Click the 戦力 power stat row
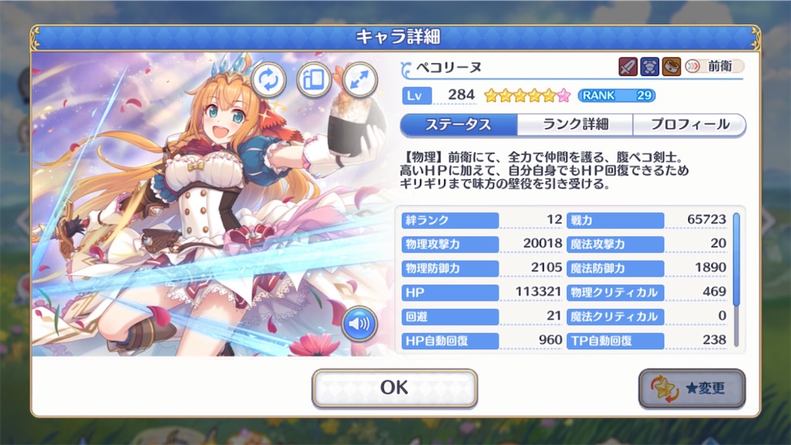 647,220
